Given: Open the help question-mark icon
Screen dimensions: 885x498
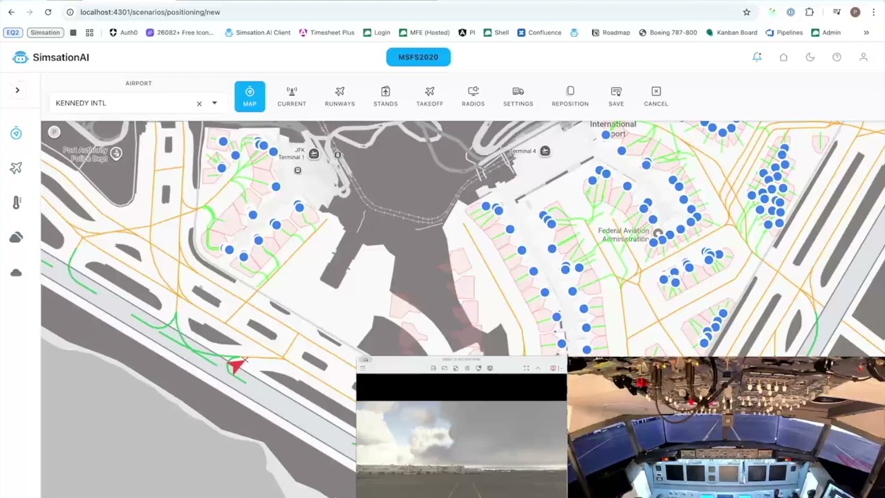Looking at the screenshot, I should (837, 57).
